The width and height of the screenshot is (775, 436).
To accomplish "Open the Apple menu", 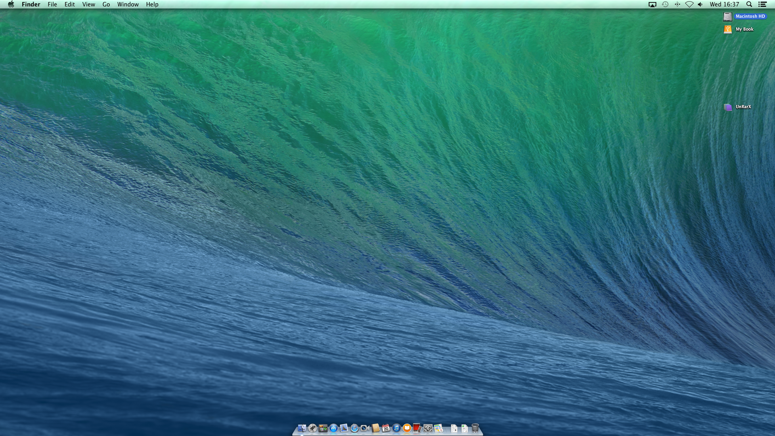I will click(11, 4).
